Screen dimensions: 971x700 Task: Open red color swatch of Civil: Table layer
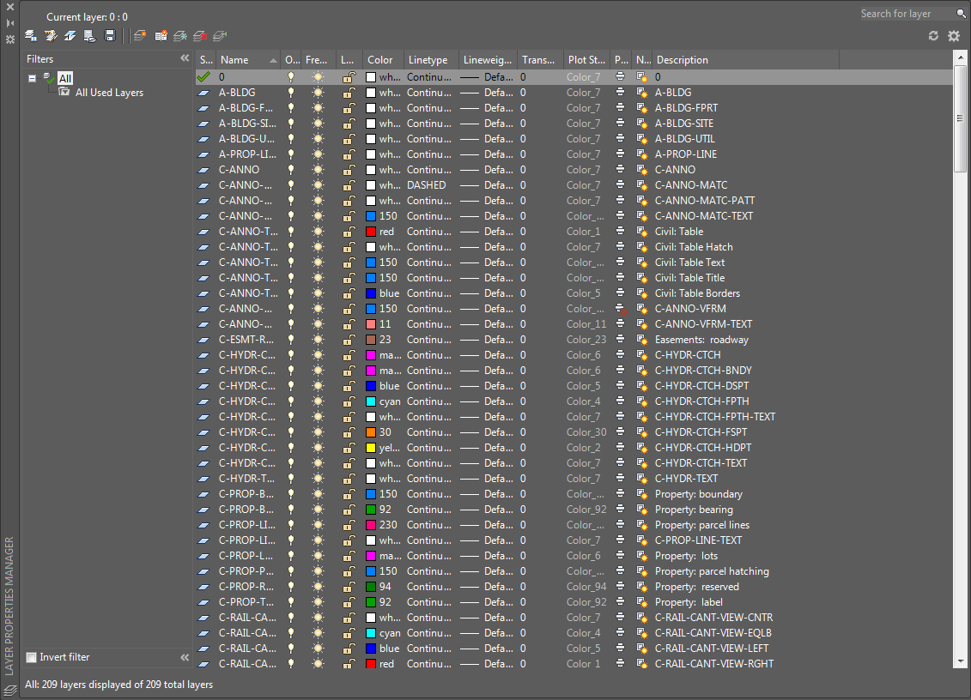(371, 232)
